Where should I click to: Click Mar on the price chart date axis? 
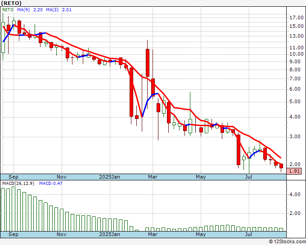[x=153, y=177]
